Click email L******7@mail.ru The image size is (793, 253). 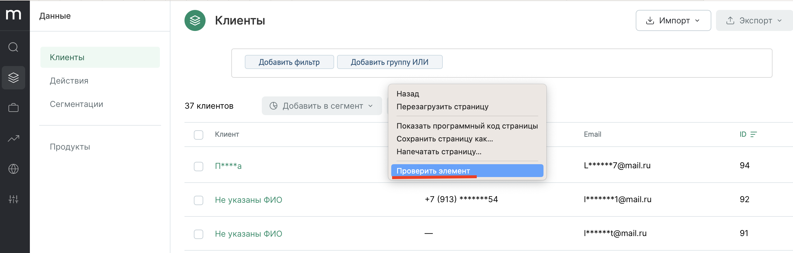click(617, 165)
